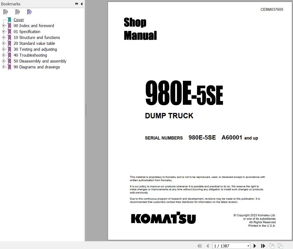The width and height of the screenshot is (293, 249).
Task: Select the 40 Troubleshooting bookmark
Action: click(x=30, y=55)
